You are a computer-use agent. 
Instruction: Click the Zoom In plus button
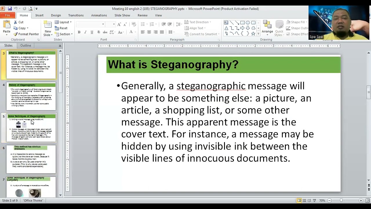point(361,201)
